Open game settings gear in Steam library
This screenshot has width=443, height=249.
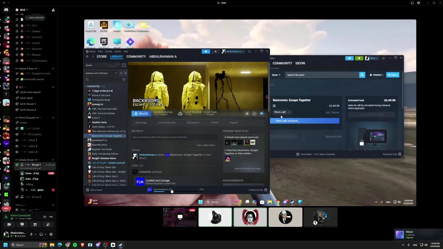[247, 113]
